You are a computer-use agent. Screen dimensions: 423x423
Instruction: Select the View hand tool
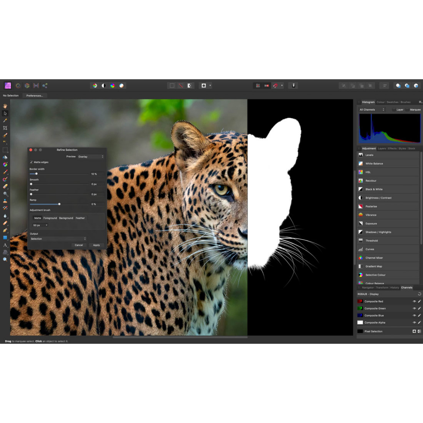(5, 106)
